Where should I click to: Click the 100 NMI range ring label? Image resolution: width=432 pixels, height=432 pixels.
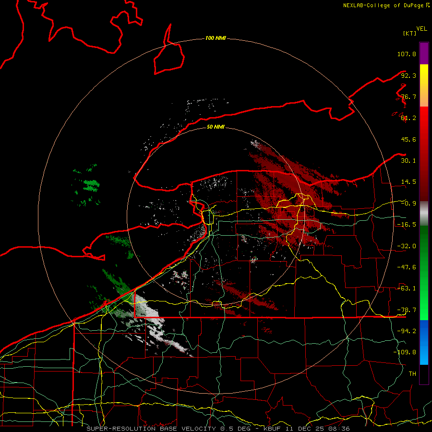[216, 38]
